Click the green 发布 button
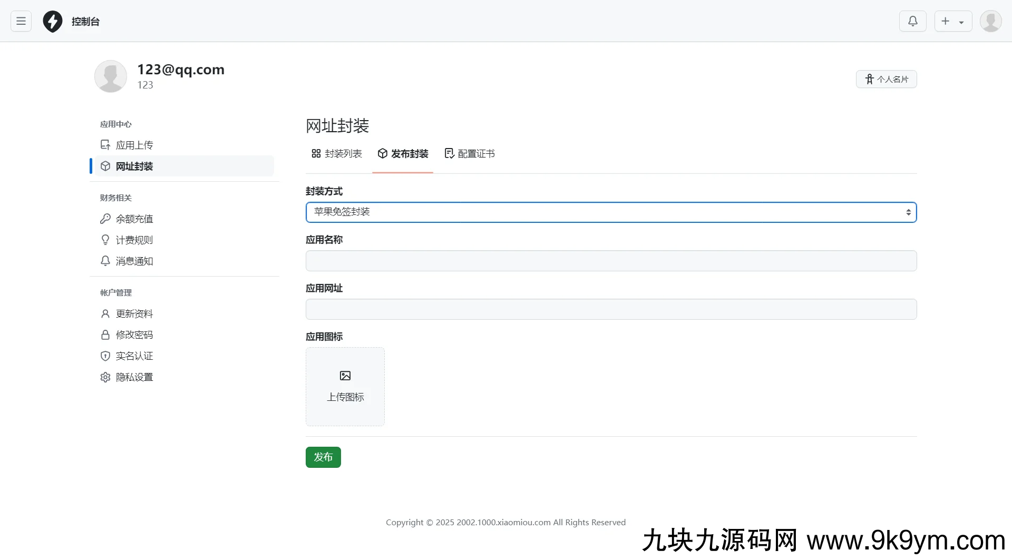The image size is (1012, 560). pyautogui.click(x=323, y=457)
